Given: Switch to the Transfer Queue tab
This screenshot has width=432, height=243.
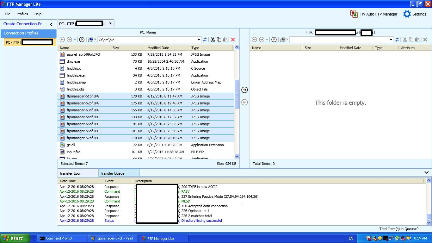Looking at the screenshot, I should pyautogui.click(x=112, y=173).
